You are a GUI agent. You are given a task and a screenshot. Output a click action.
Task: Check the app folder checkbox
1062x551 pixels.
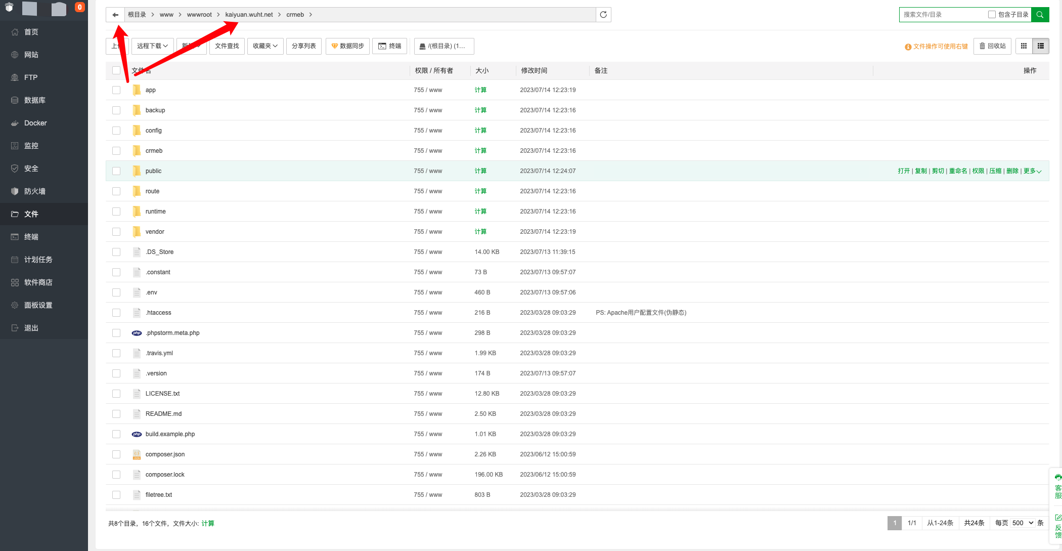tap(116, 90)
